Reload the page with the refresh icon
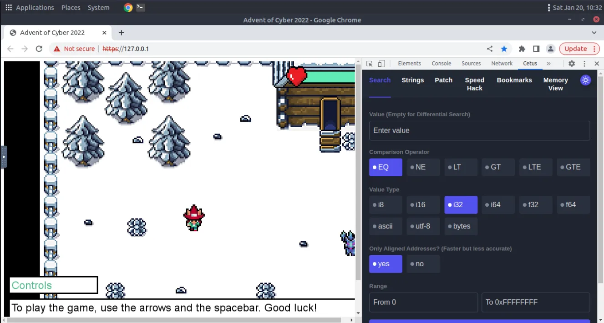This screenshot has height=323, width=604. click(x=39, y=49)
